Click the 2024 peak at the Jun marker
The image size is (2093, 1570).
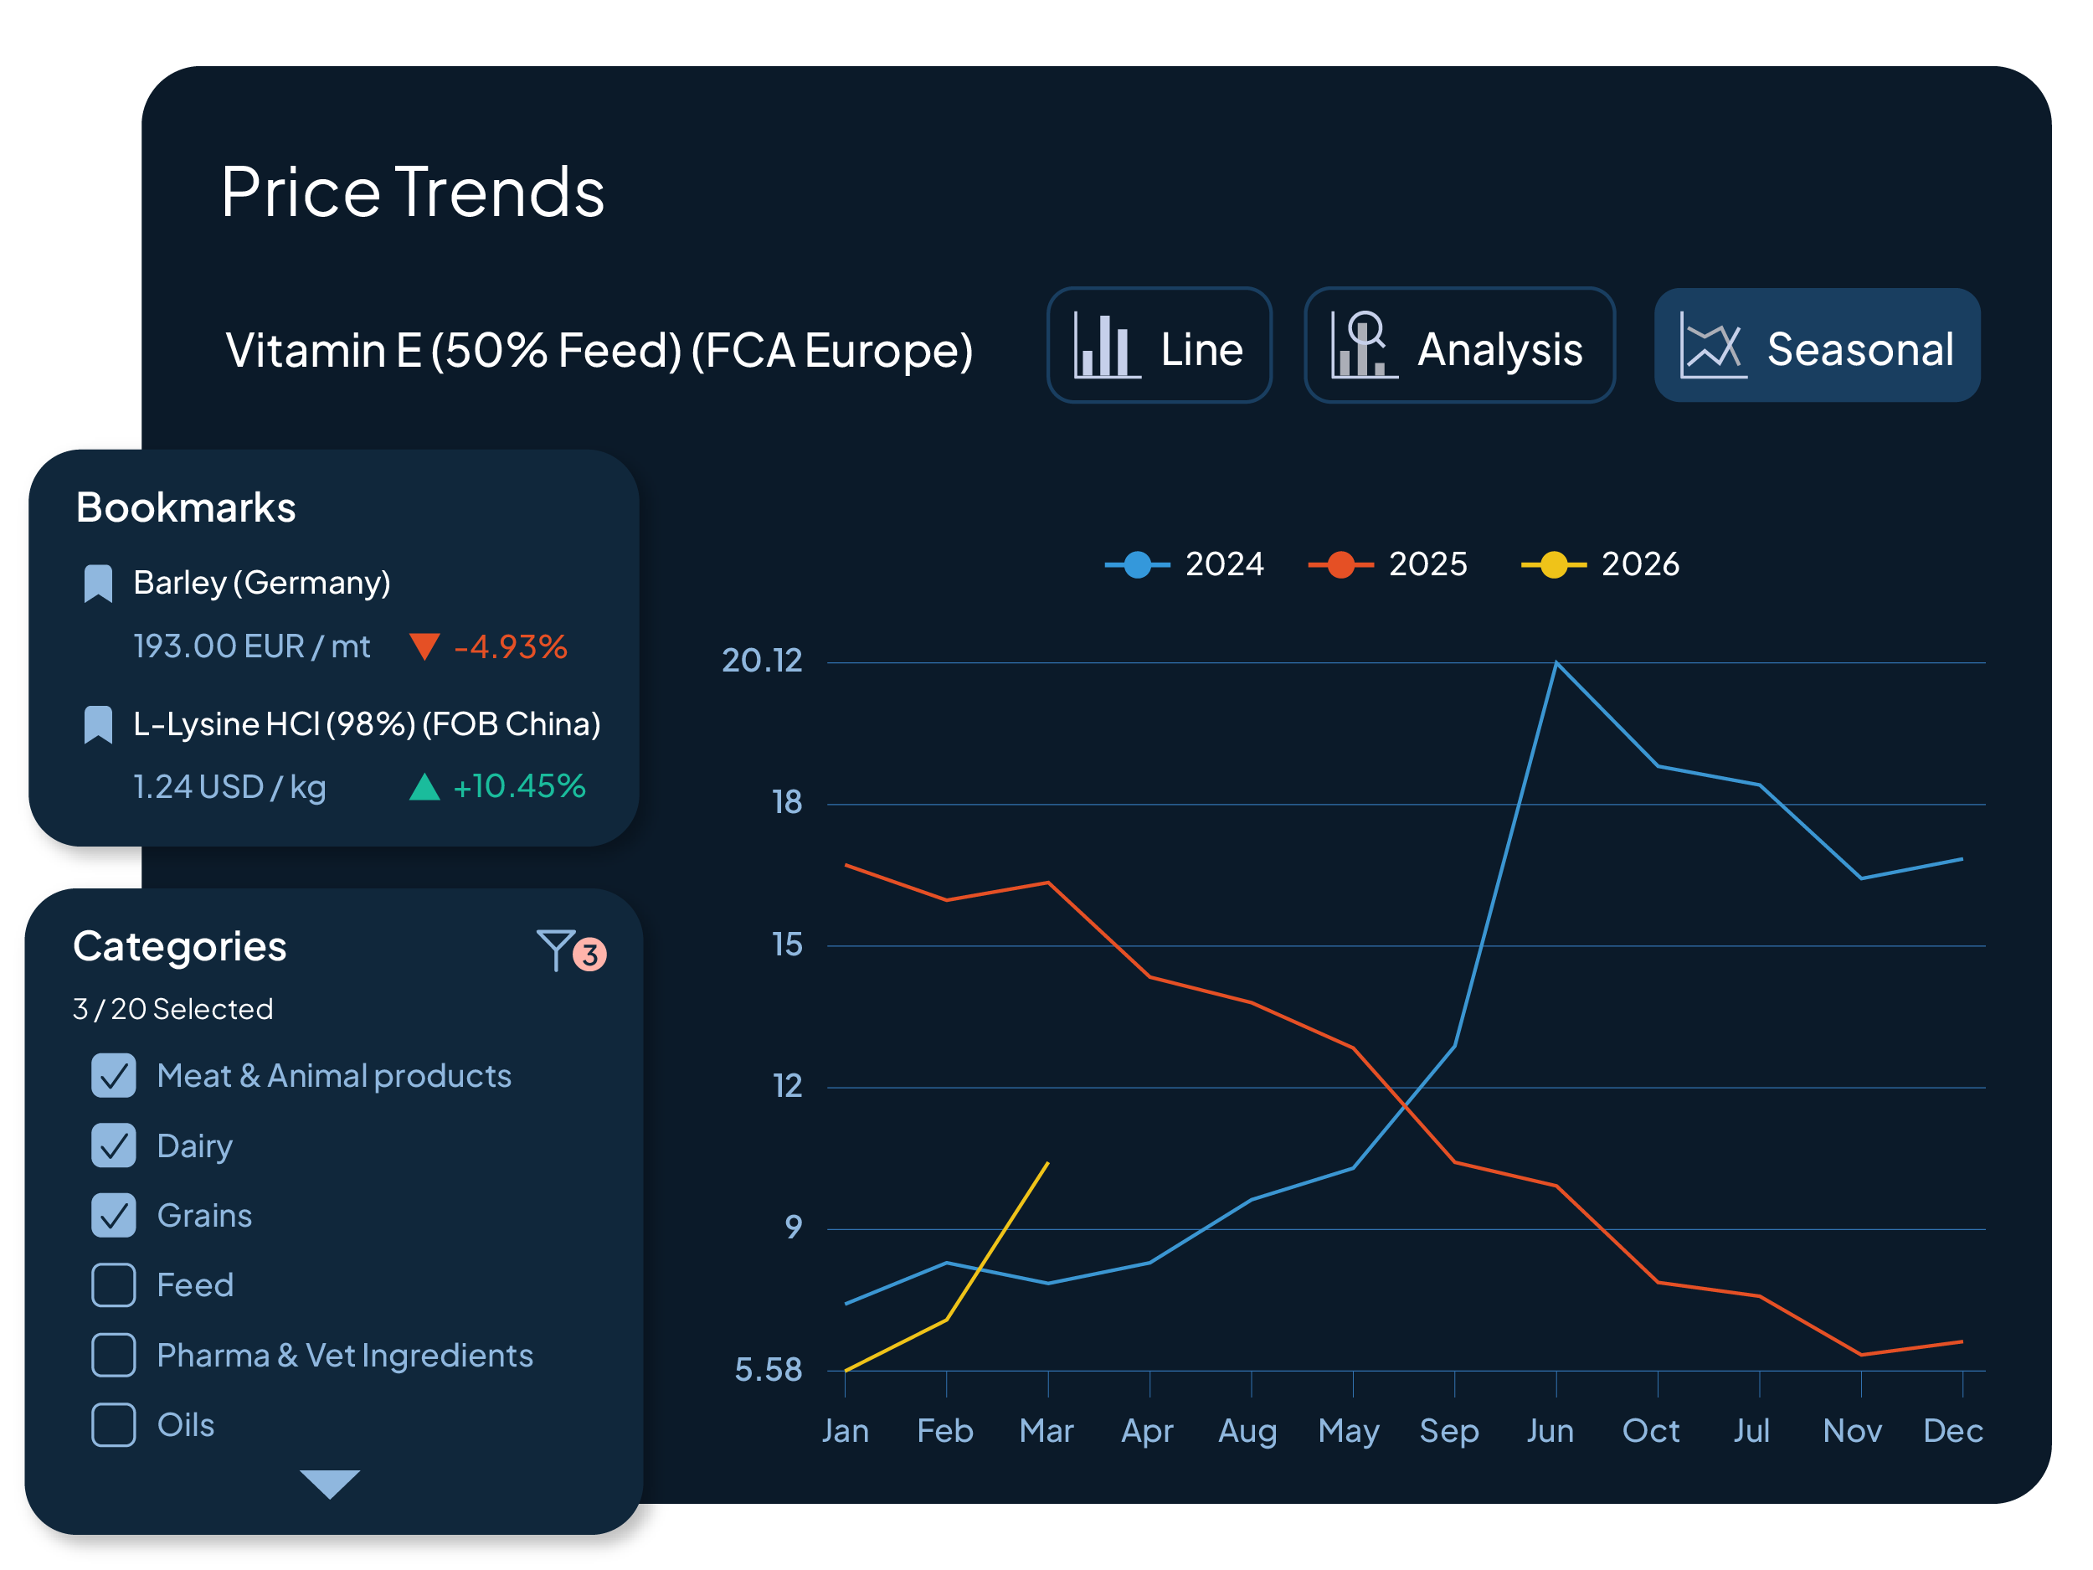point(1556,663)
